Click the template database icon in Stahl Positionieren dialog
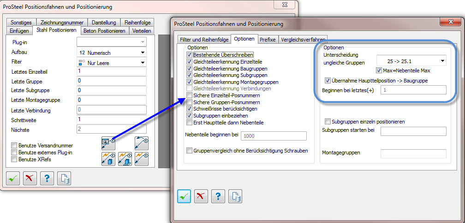This screenshot has height=223, width=465. 65,178
